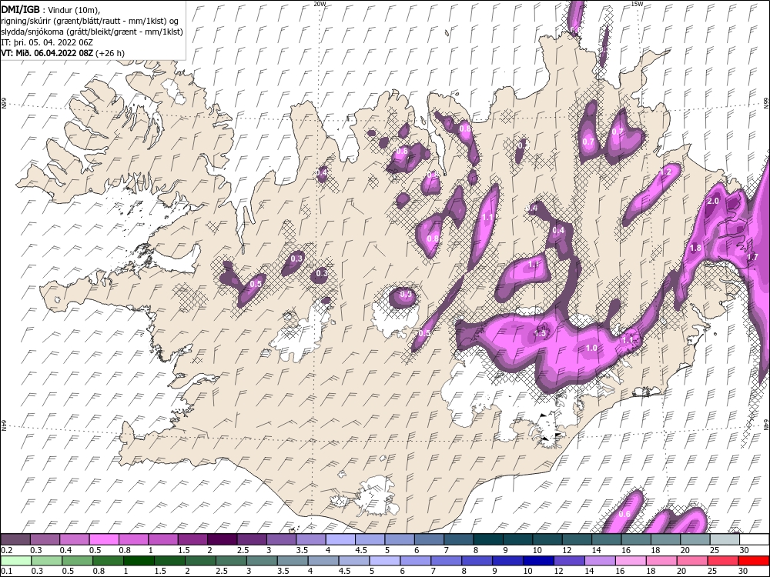This screenshot has width=770, height=577.
Task: Select the deep blue rain scale swatch labeled 10
Action: (539, 561)
